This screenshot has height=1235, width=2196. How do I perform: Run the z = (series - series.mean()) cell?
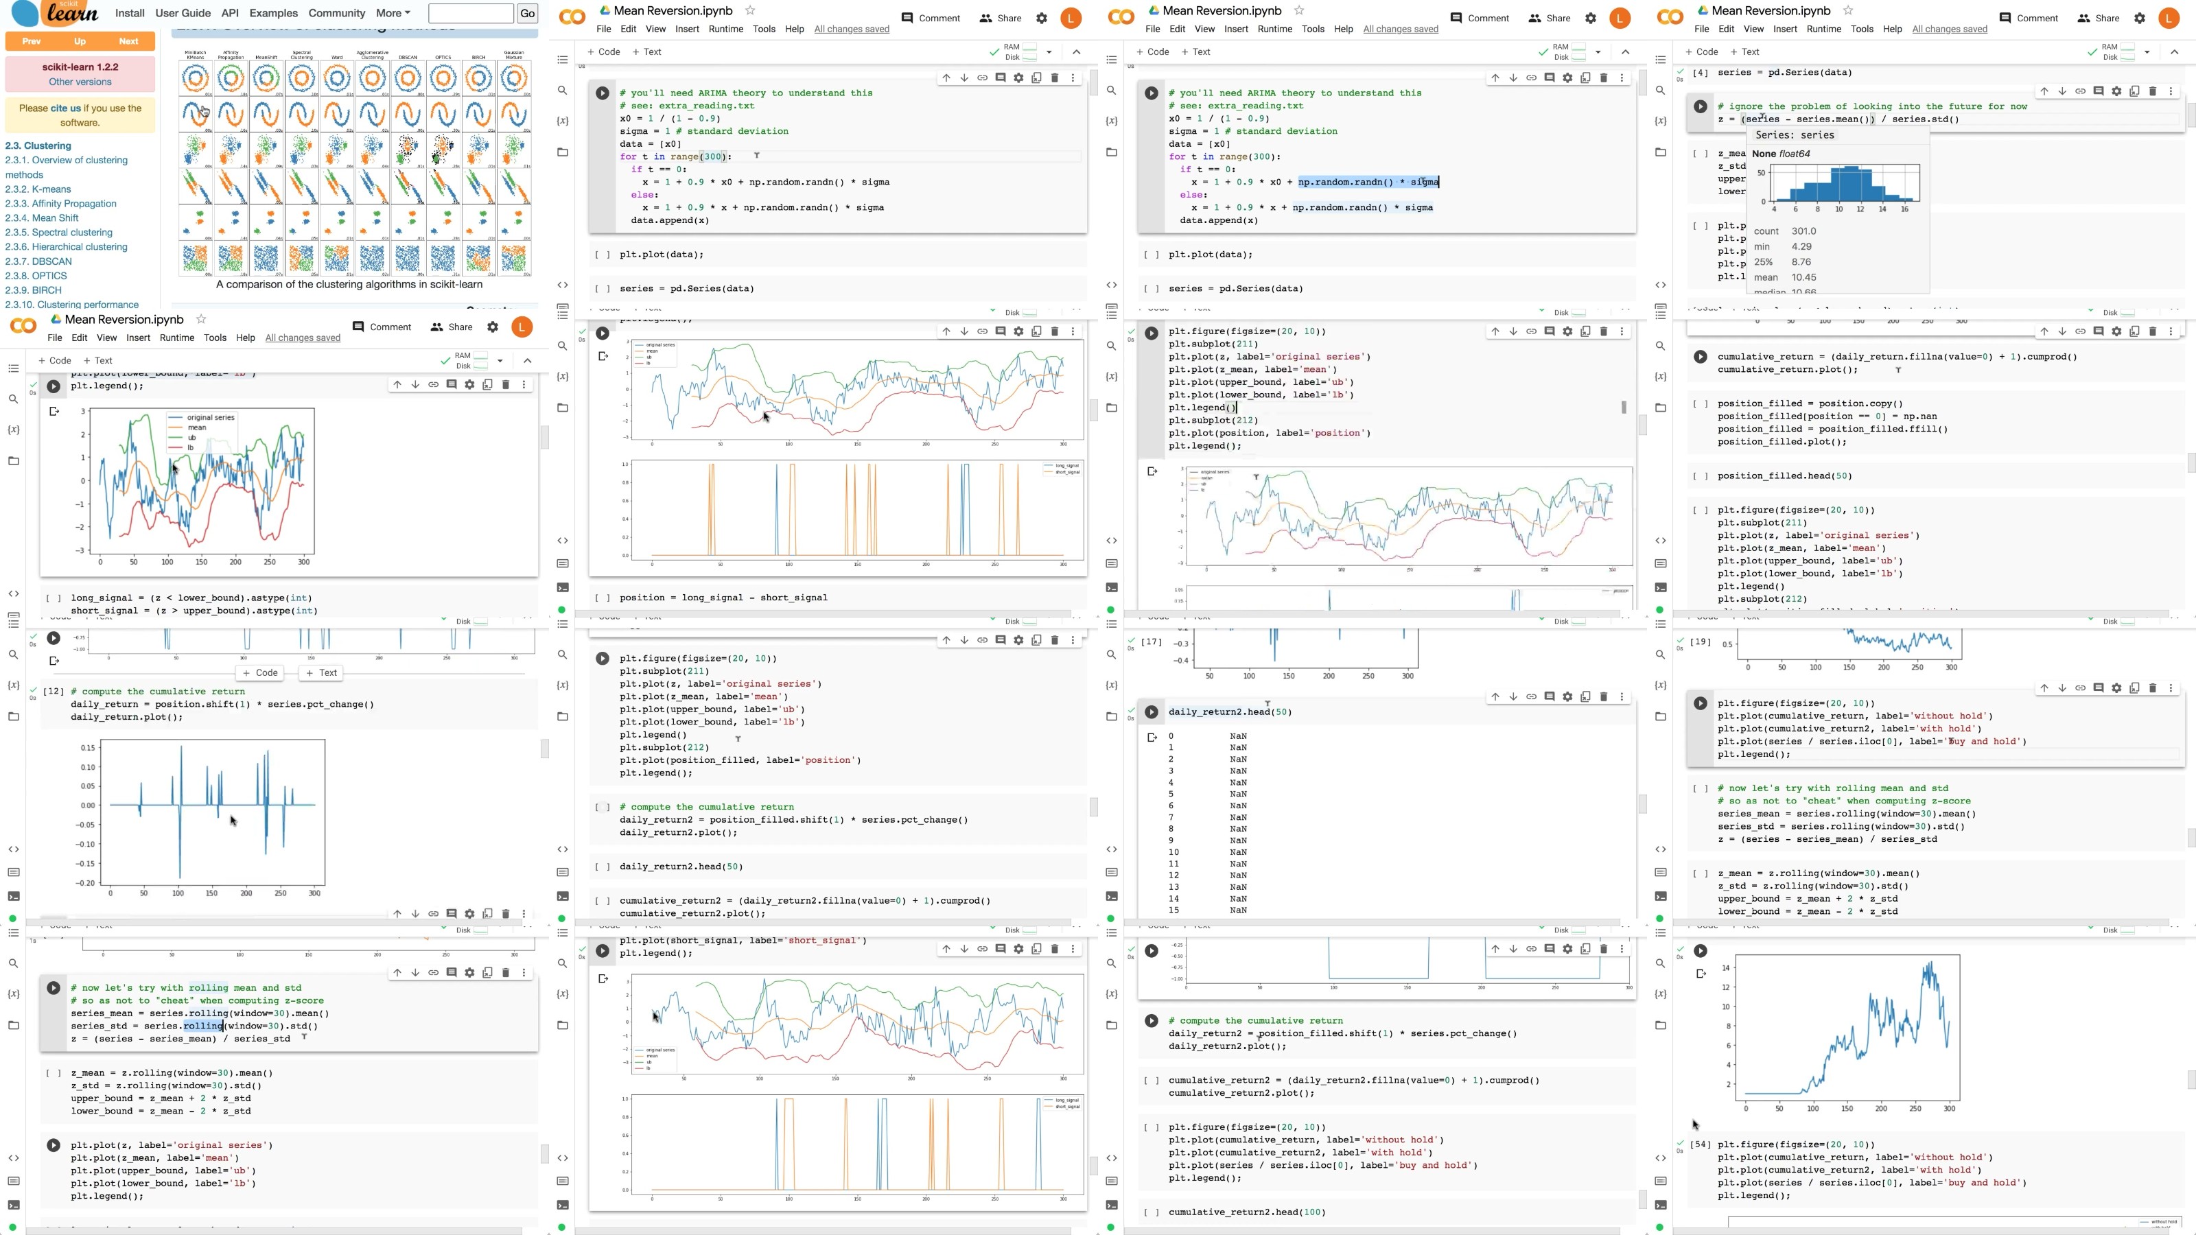1700,106
